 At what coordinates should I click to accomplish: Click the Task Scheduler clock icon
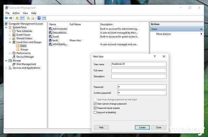coord(14,31)
